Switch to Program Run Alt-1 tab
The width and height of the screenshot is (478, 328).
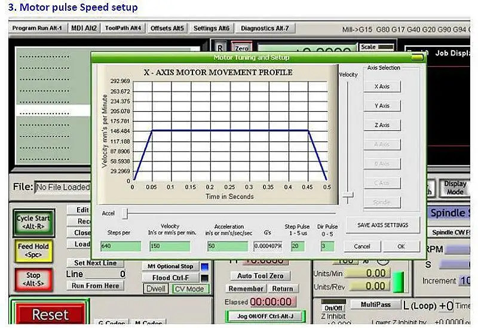(x=37, y=28)
